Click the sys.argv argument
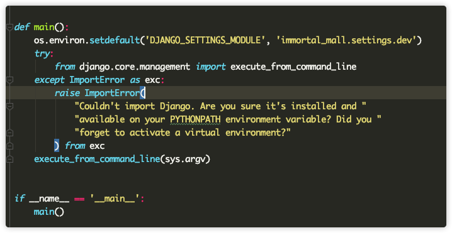Screen dimensions: 452x233 [x=185, y=159]
